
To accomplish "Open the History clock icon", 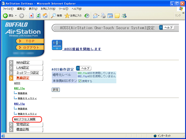I will (x=87, y=15).
